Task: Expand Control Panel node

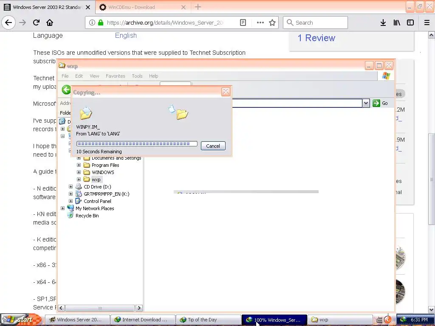Action: click(x=71, y=201)
